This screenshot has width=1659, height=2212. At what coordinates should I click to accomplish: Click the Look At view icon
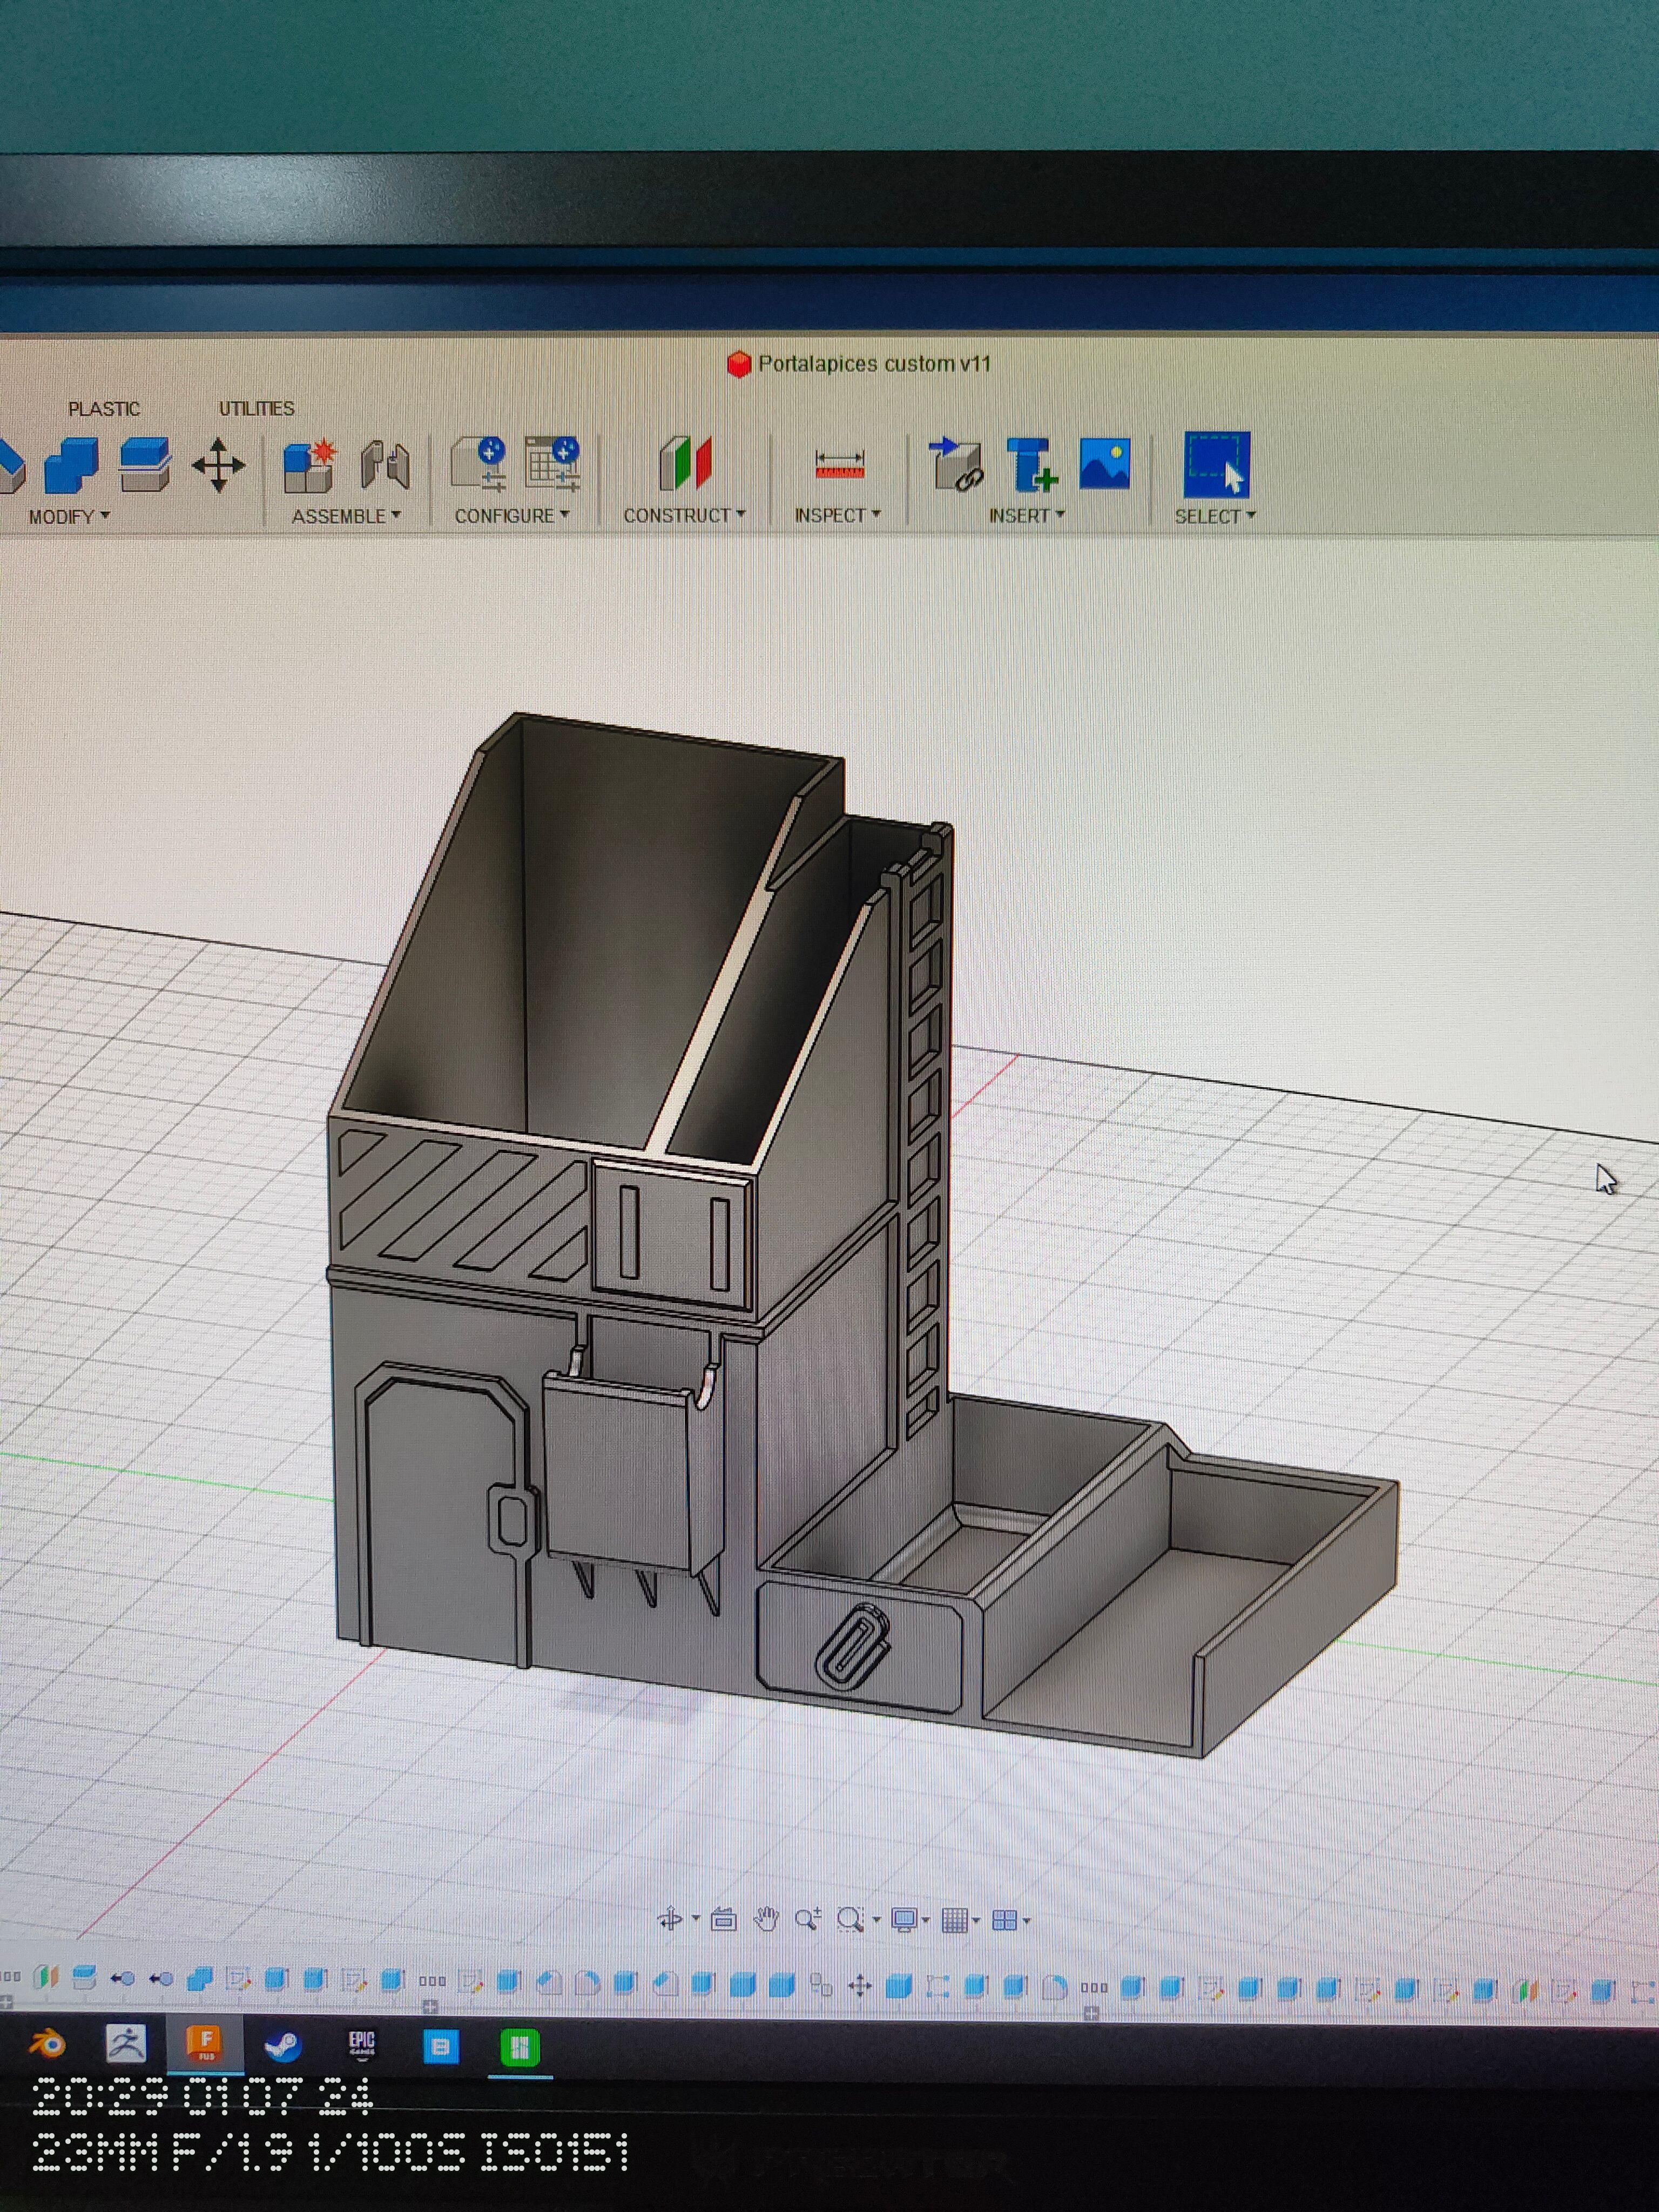(723, 1919)
